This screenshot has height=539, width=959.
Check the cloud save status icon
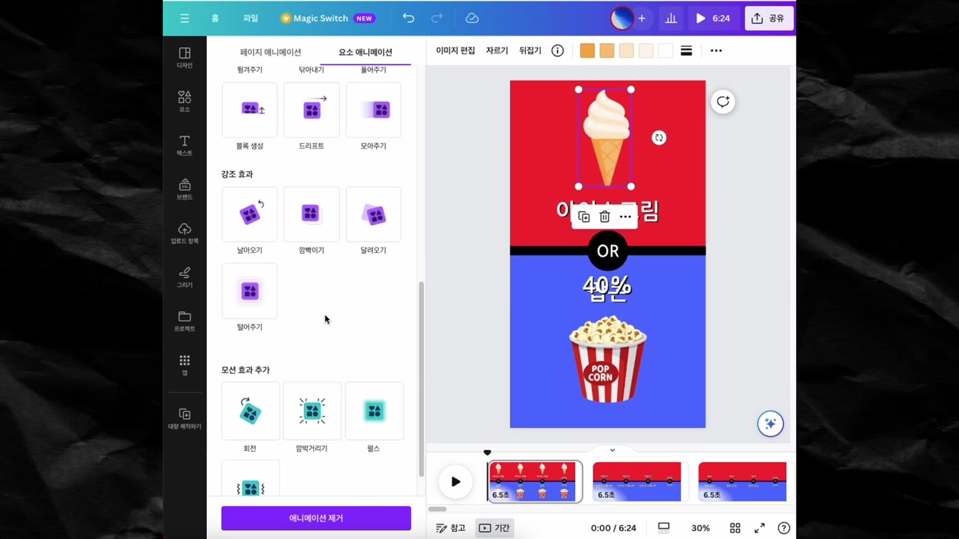(x=472, y=19)
